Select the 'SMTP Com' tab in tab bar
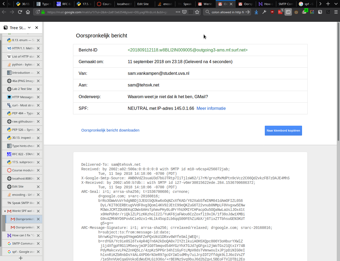 286,4
